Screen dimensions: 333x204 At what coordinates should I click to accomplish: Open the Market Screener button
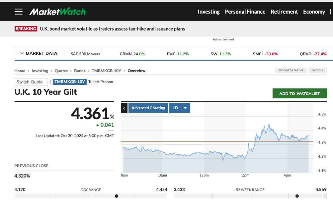291,70
